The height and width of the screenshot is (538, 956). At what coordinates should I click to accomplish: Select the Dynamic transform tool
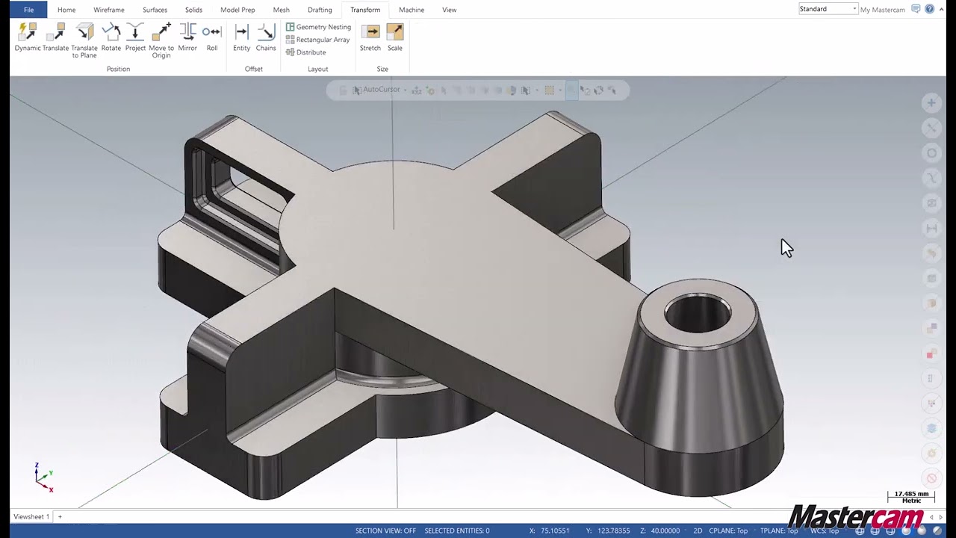point(27,37)
